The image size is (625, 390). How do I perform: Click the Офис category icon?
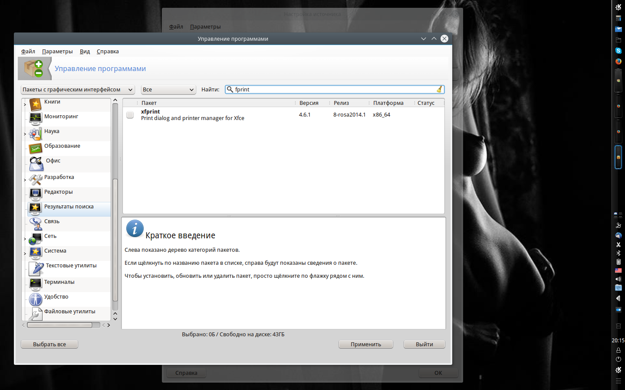(36, 163)
